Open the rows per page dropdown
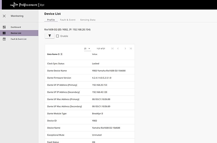This screenshot has height=143, width=217. coord(87,49)
